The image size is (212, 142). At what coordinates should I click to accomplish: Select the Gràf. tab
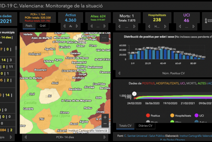click(43, 26)
